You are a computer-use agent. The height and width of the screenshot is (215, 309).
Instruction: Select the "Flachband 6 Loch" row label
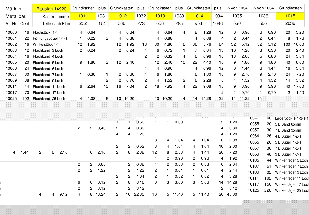48,69
